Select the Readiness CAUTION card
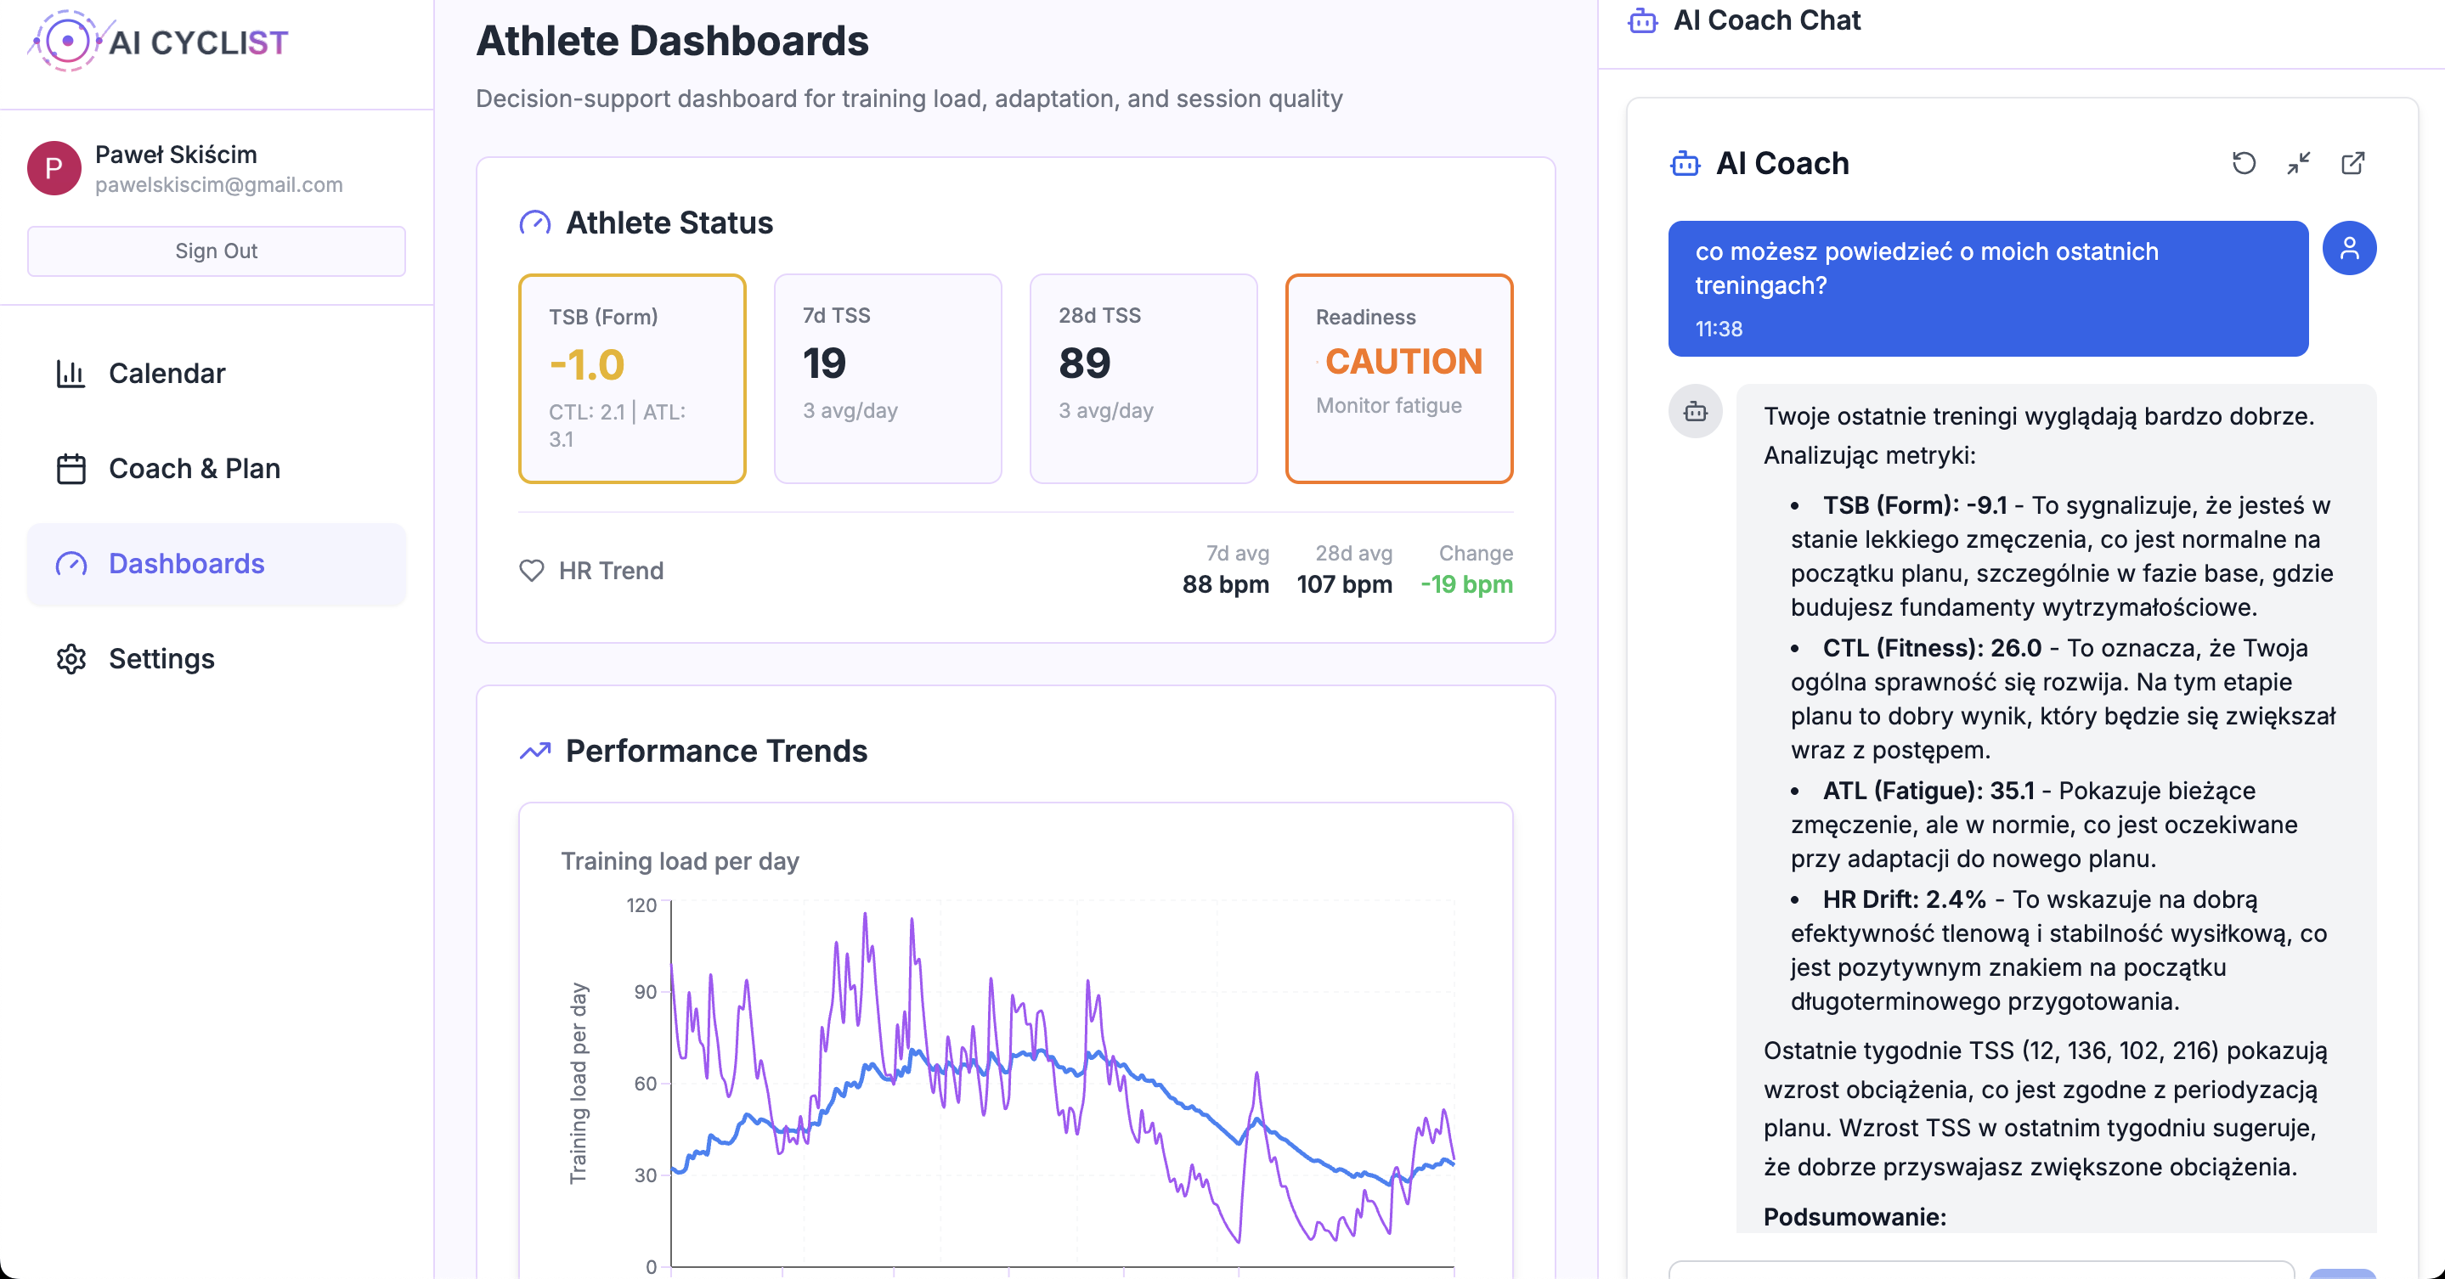This screenshot has height=1279, width=2445. pyautogui.click(x=1399, y=380)
